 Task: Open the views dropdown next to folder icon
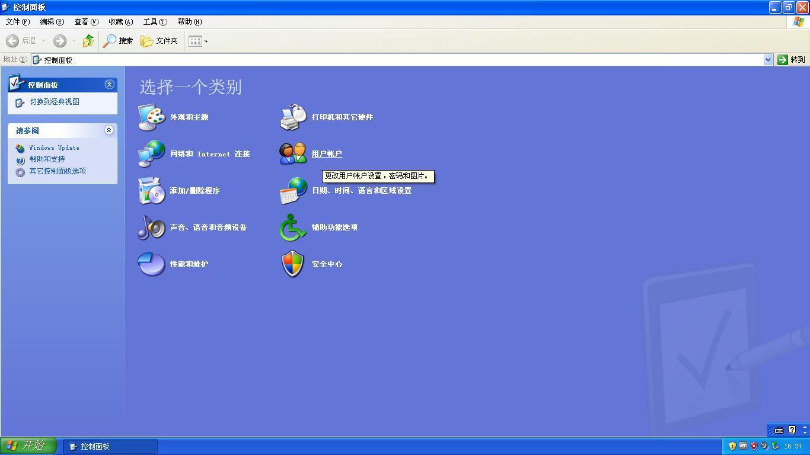[x=205, y=41]
